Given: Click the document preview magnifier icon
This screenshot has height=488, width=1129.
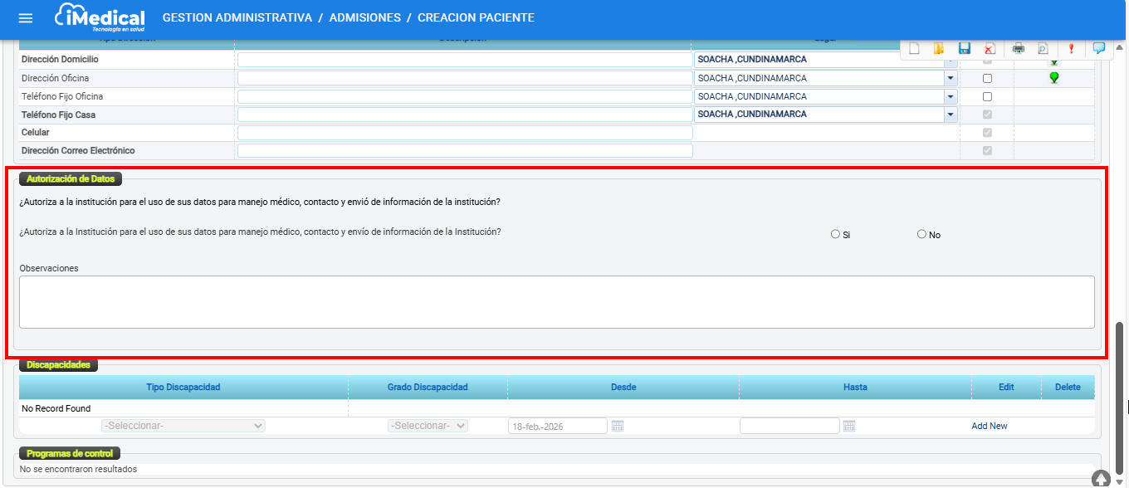Looking at the screenshot, I should click(1043, 49).
